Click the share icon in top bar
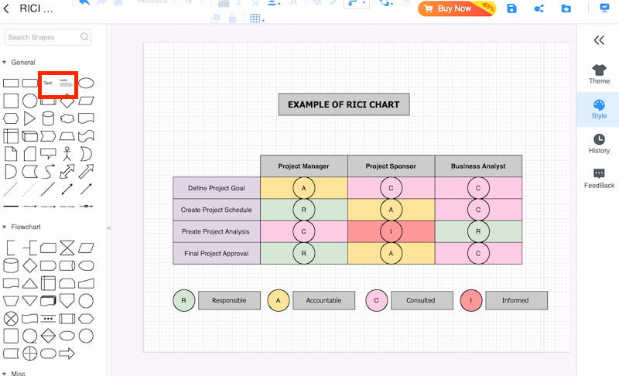 [x=539, y=9]
